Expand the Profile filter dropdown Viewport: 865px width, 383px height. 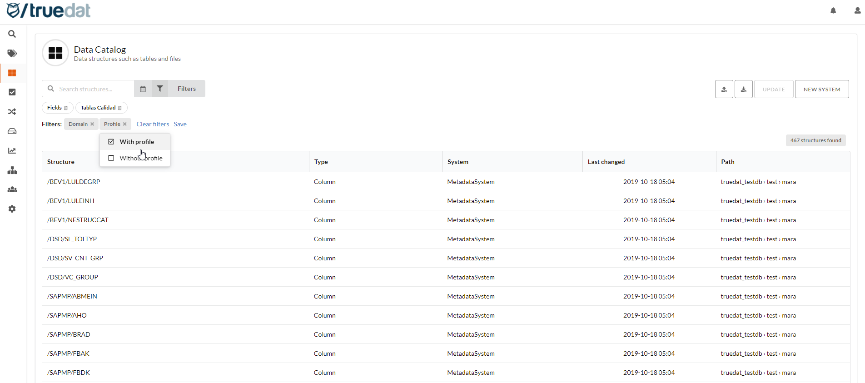(x=112, y=124)
